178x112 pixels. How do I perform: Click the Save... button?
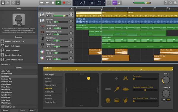click(x=32, y=110)
